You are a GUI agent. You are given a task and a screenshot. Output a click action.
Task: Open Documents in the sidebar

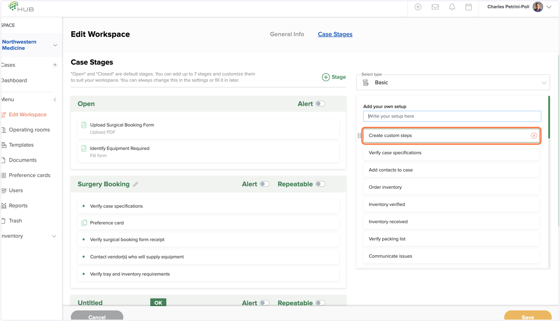coord(22,160)
